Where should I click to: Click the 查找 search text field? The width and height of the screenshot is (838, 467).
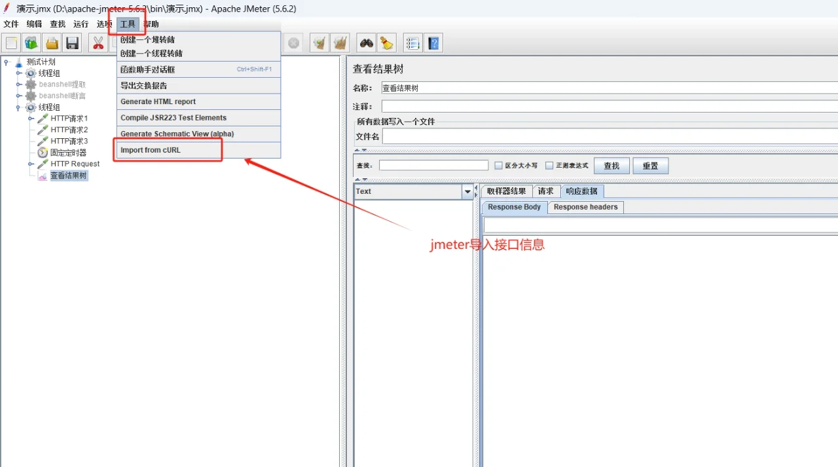[x=433, y=166]
